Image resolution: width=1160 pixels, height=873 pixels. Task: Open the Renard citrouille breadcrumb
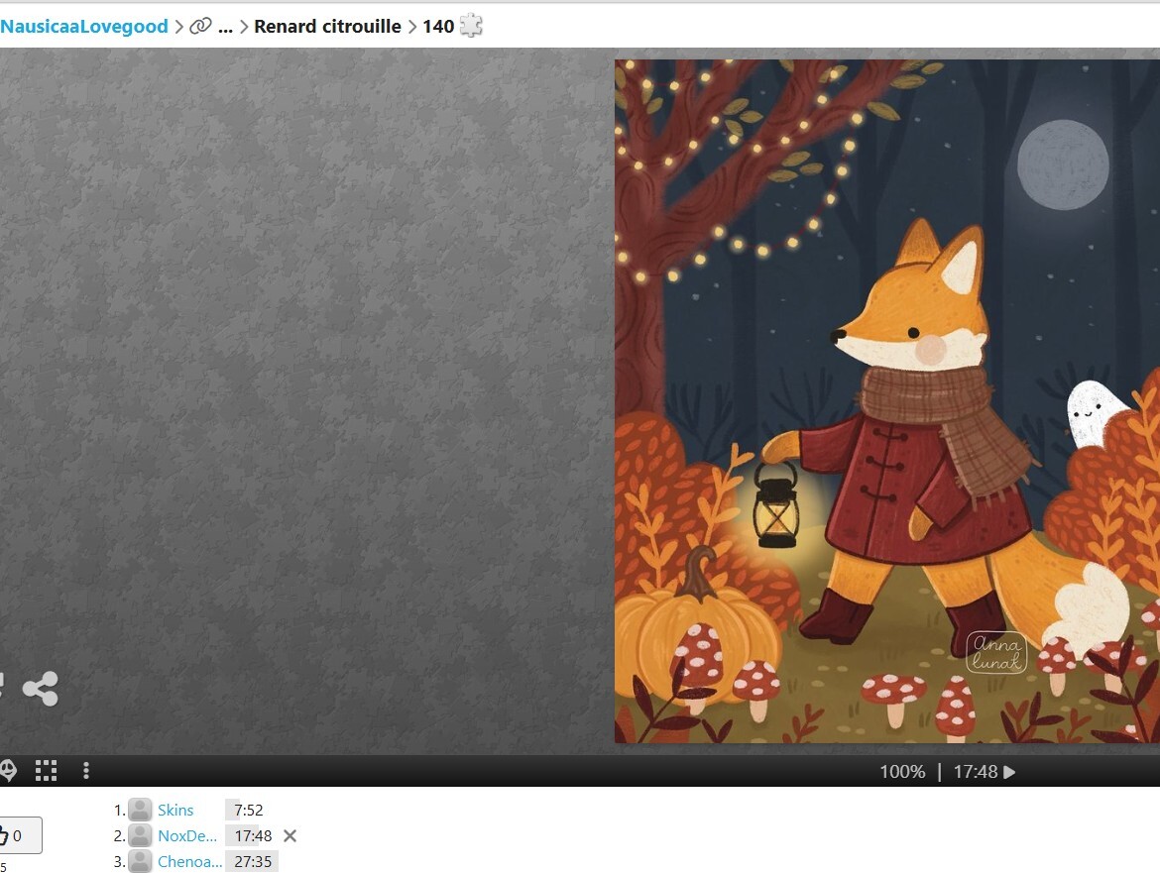(327, 26)
